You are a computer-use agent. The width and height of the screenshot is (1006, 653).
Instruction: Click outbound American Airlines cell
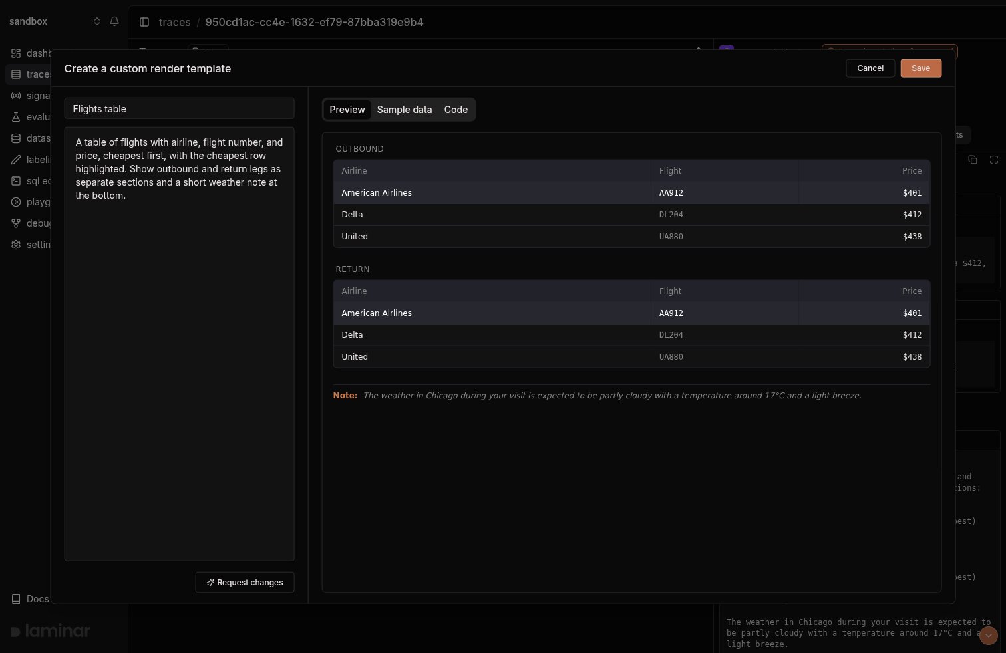pyautogui.click(x=492, y=193)
